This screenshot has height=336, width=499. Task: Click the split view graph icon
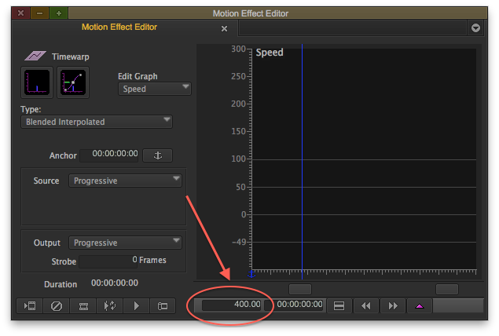click(x=339, y=306)
